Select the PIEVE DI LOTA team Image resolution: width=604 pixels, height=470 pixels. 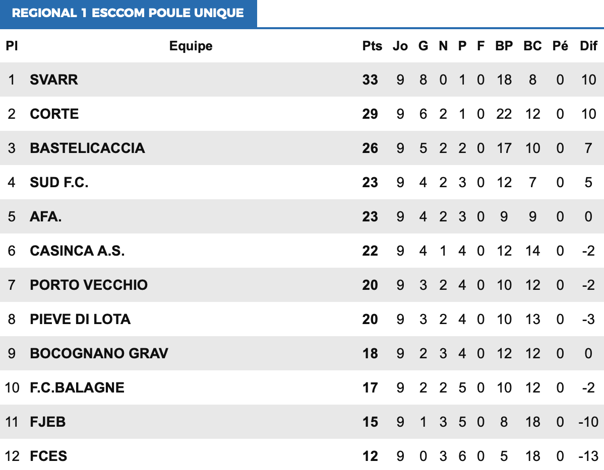click(80, 319)
